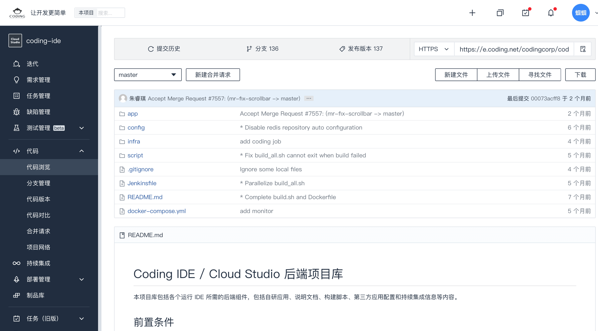Open the README.md file link

coord(145,197)
